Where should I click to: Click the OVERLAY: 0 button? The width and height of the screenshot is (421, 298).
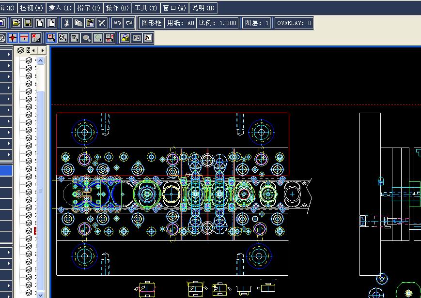point(294,23)
